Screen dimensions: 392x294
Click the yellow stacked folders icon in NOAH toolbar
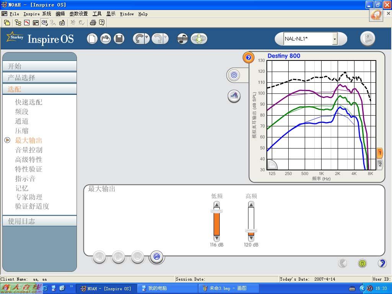coord(7,23)
